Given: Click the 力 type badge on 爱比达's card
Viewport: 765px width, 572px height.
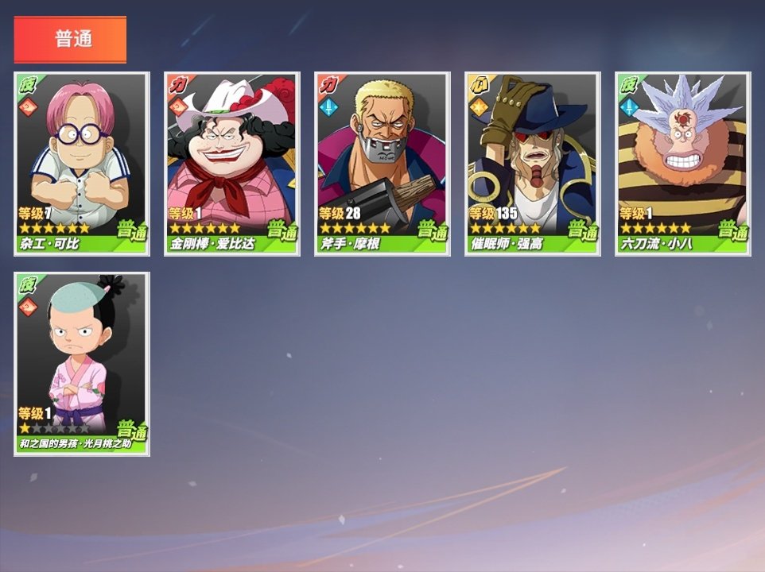Looking at the screenshot, I should point(178,85).
